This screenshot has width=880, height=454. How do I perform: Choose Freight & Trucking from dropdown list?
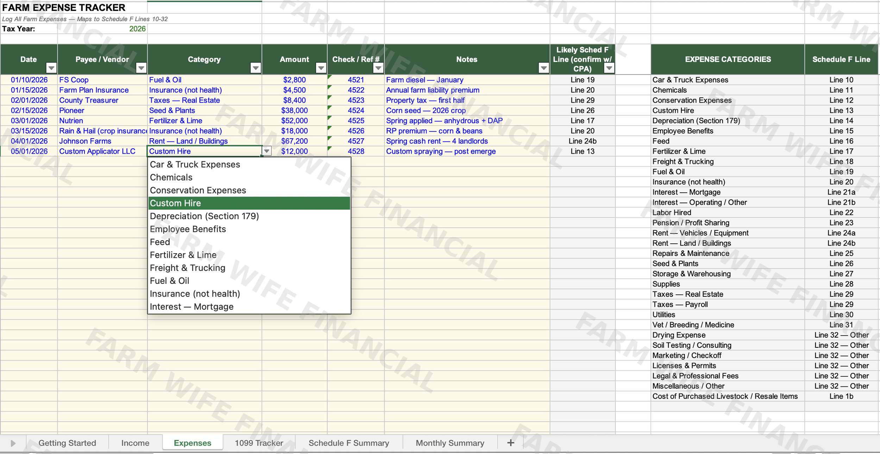pyautogui.click(x=249, y=268)
